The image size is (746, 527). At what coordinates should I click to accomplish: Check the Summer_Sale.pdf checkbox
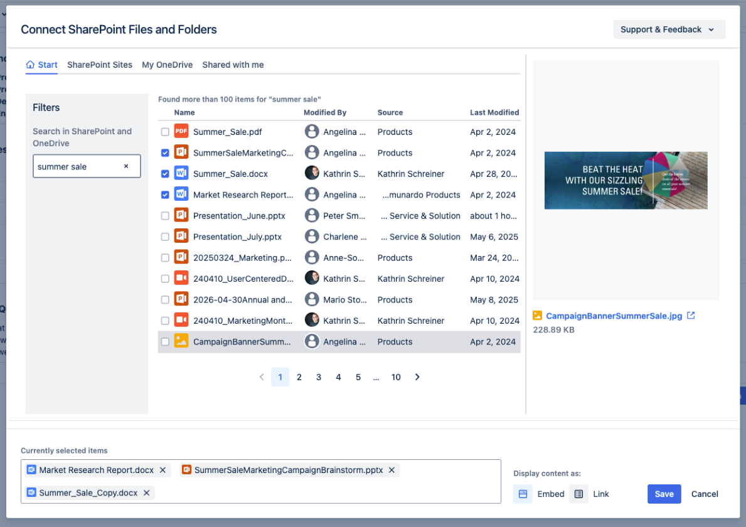[165, 132]
